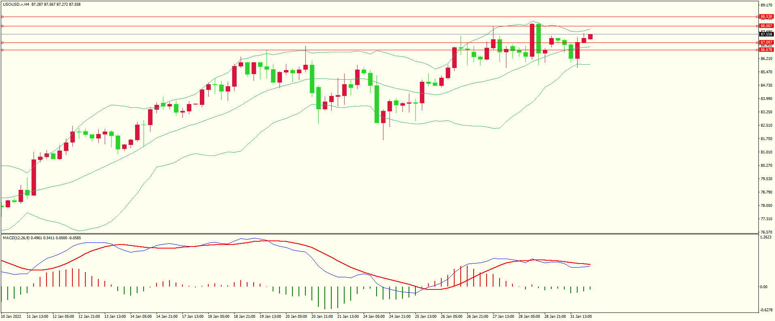This screenshot has height=321, width=775.
Task: Click the 13 Jan 13:00 time label
Action: click(x=115, y=317)
